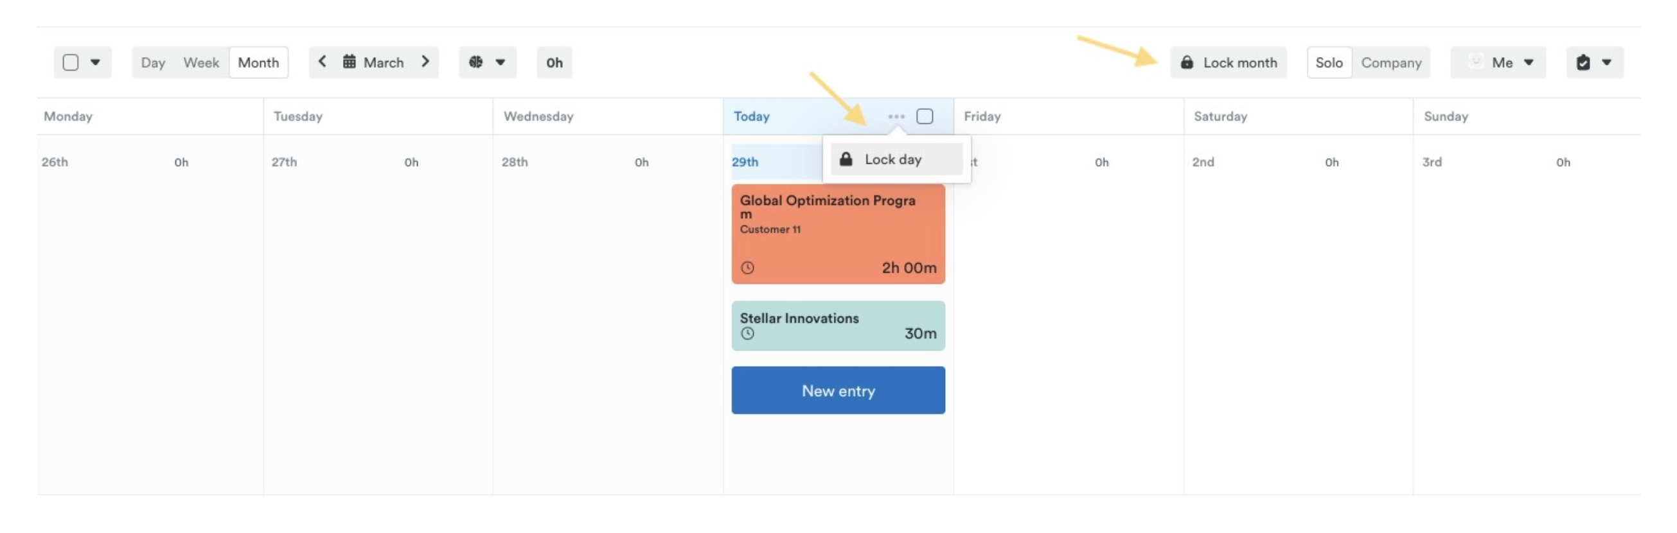Click the lock icon on Lock month
Image resolution: width=1677 pixels, height=533 pixels.
tap(1187, 62)
